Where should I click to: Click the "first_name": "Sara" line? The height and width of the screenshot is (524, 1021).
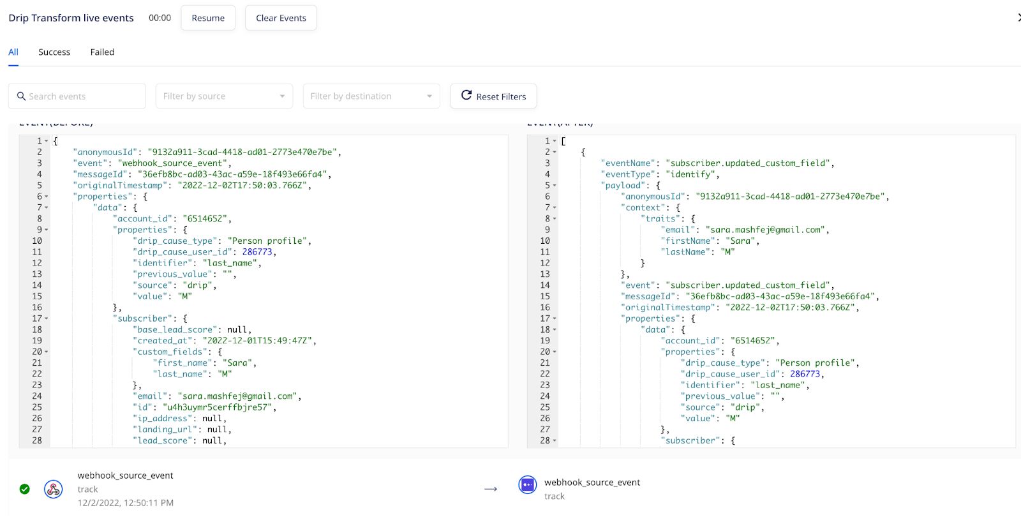[205, 363]
